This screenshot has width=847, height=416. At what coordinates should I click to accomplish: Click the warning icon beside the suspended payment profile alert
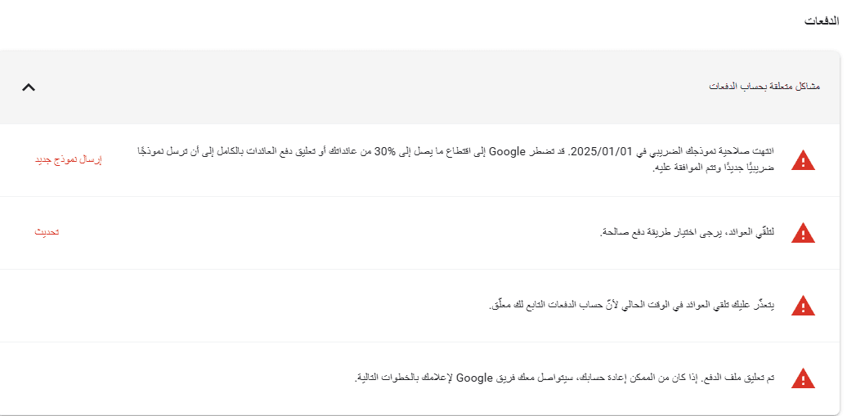[804, 378]
